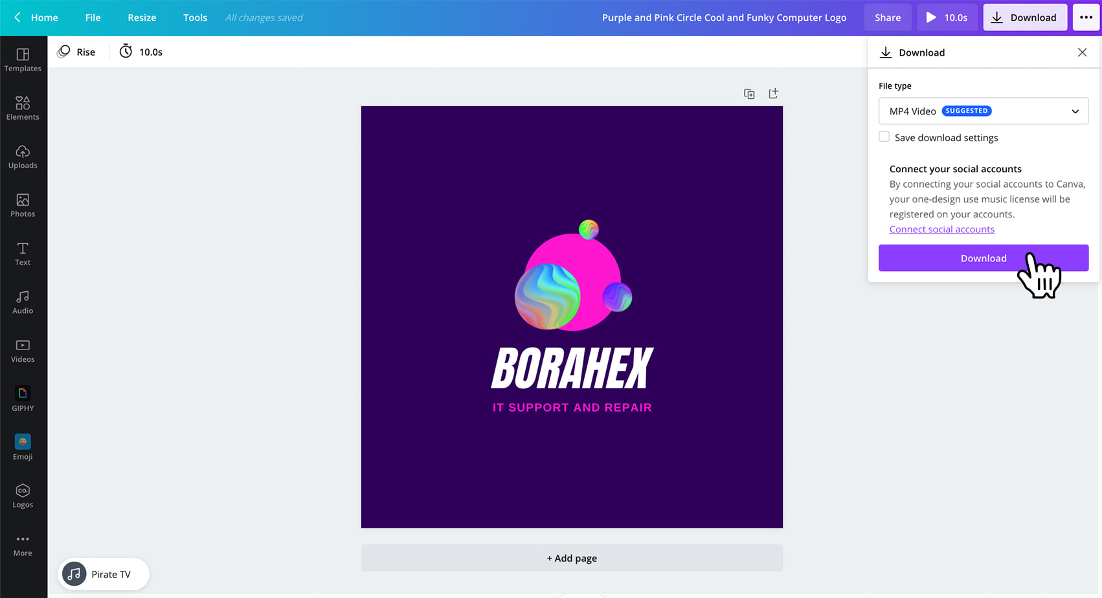Open the Connect social accounts link

point(942,228)
